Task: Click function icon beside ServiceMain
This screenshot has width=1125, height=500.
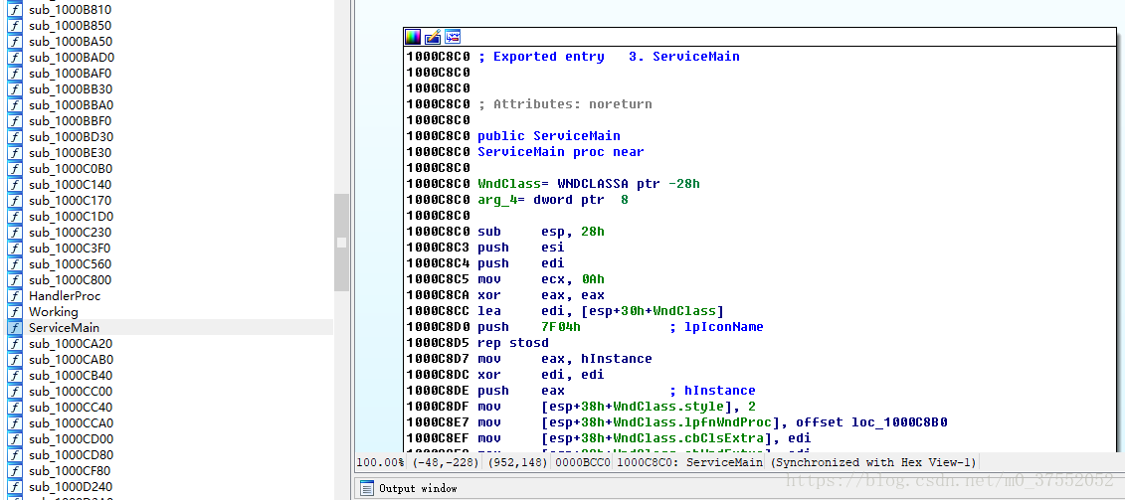Action: [15, 327]
